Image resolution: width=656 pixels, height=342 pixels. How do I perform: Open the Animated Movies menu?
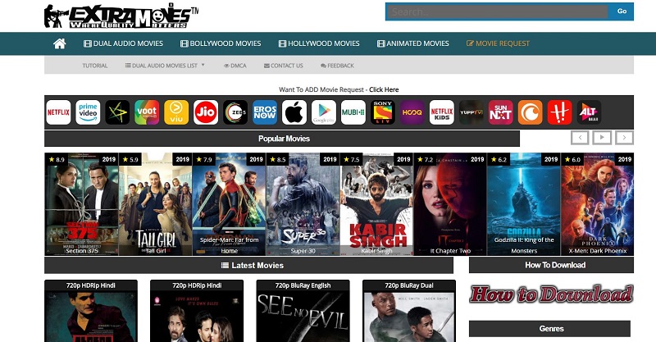click(412, 43)
